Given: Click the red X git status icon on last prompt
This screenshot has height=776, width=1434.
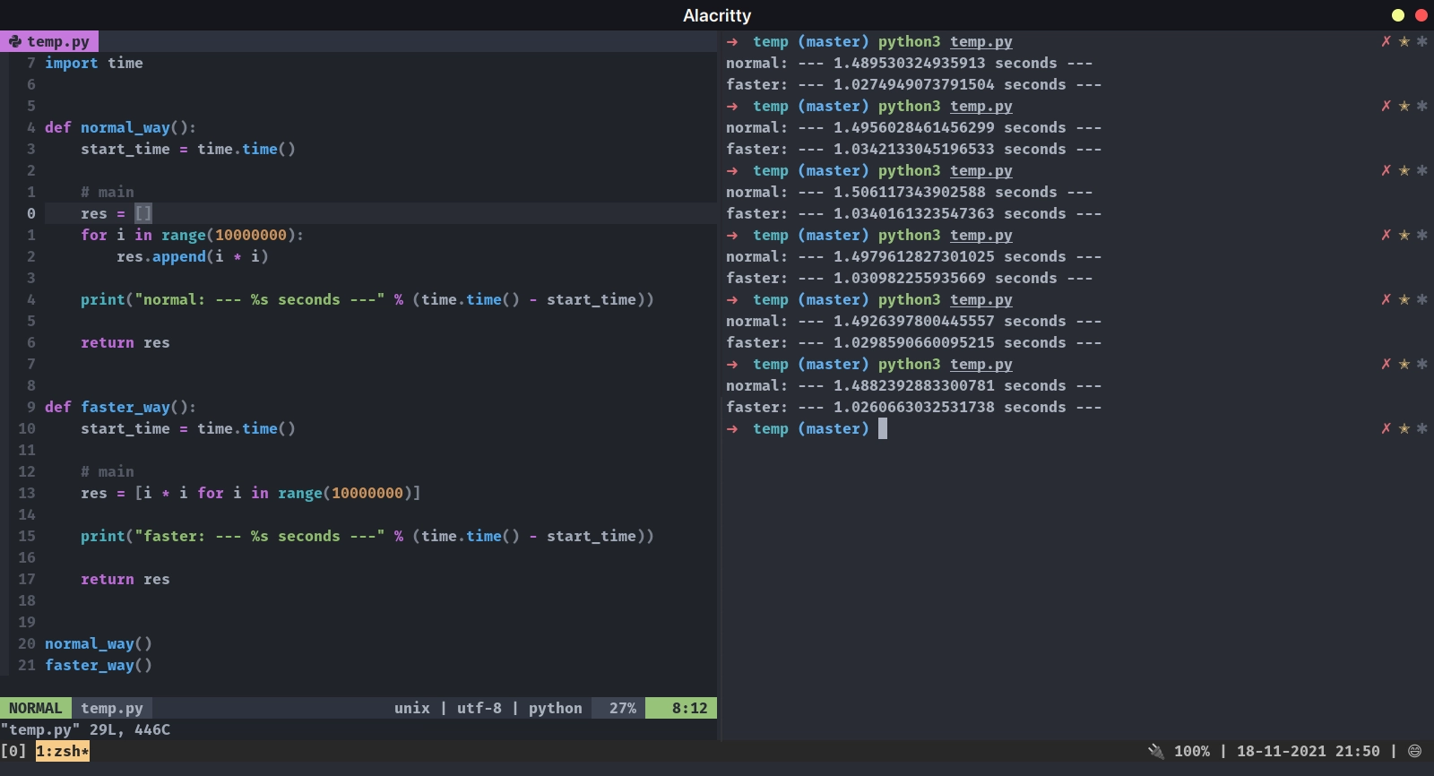Looking at the screenshot, I should 1386,428.
